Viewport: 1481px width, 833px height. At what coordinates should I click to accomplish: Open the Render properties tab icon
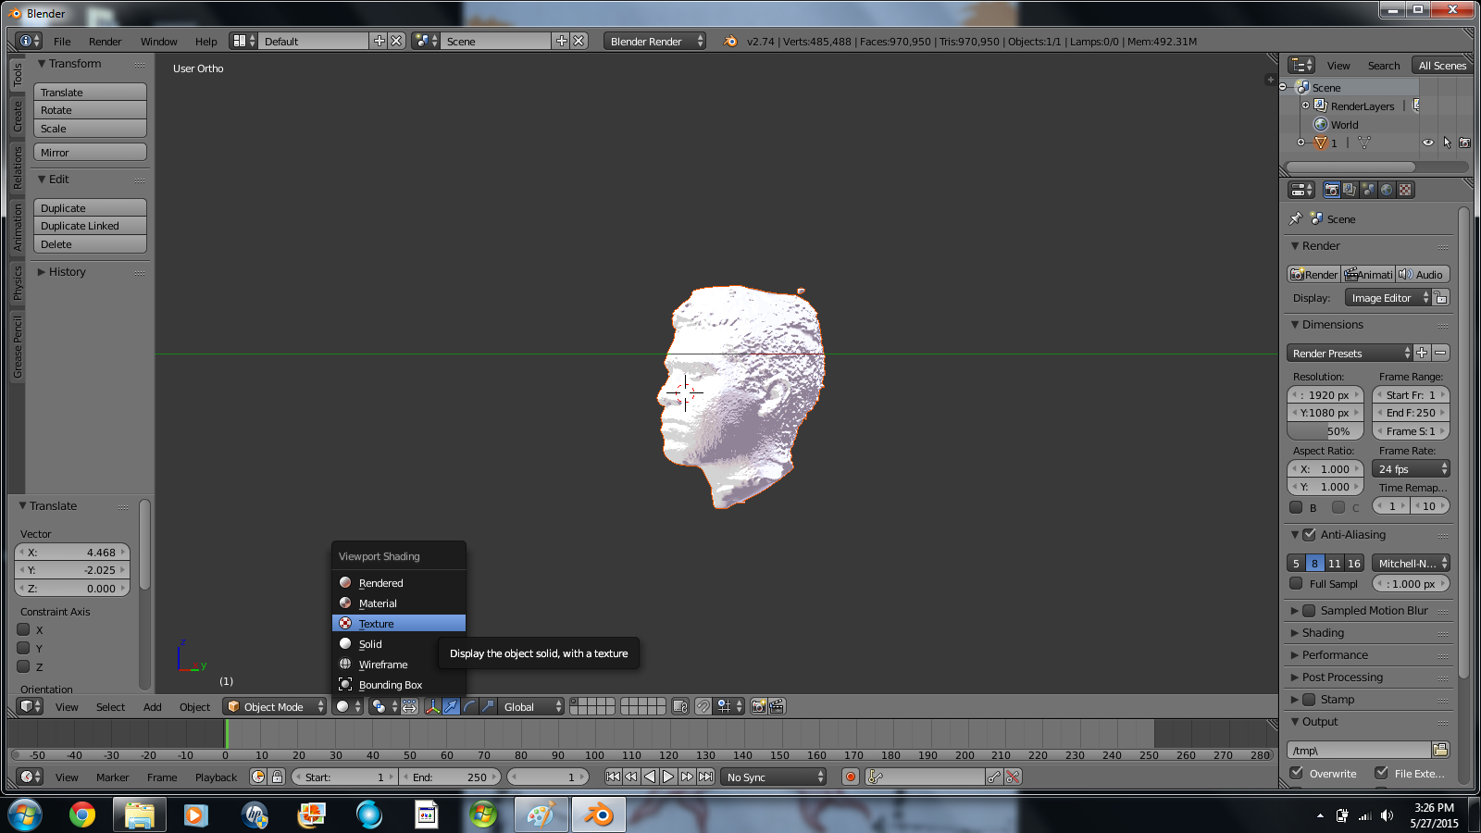click(x=1331, y=190)
